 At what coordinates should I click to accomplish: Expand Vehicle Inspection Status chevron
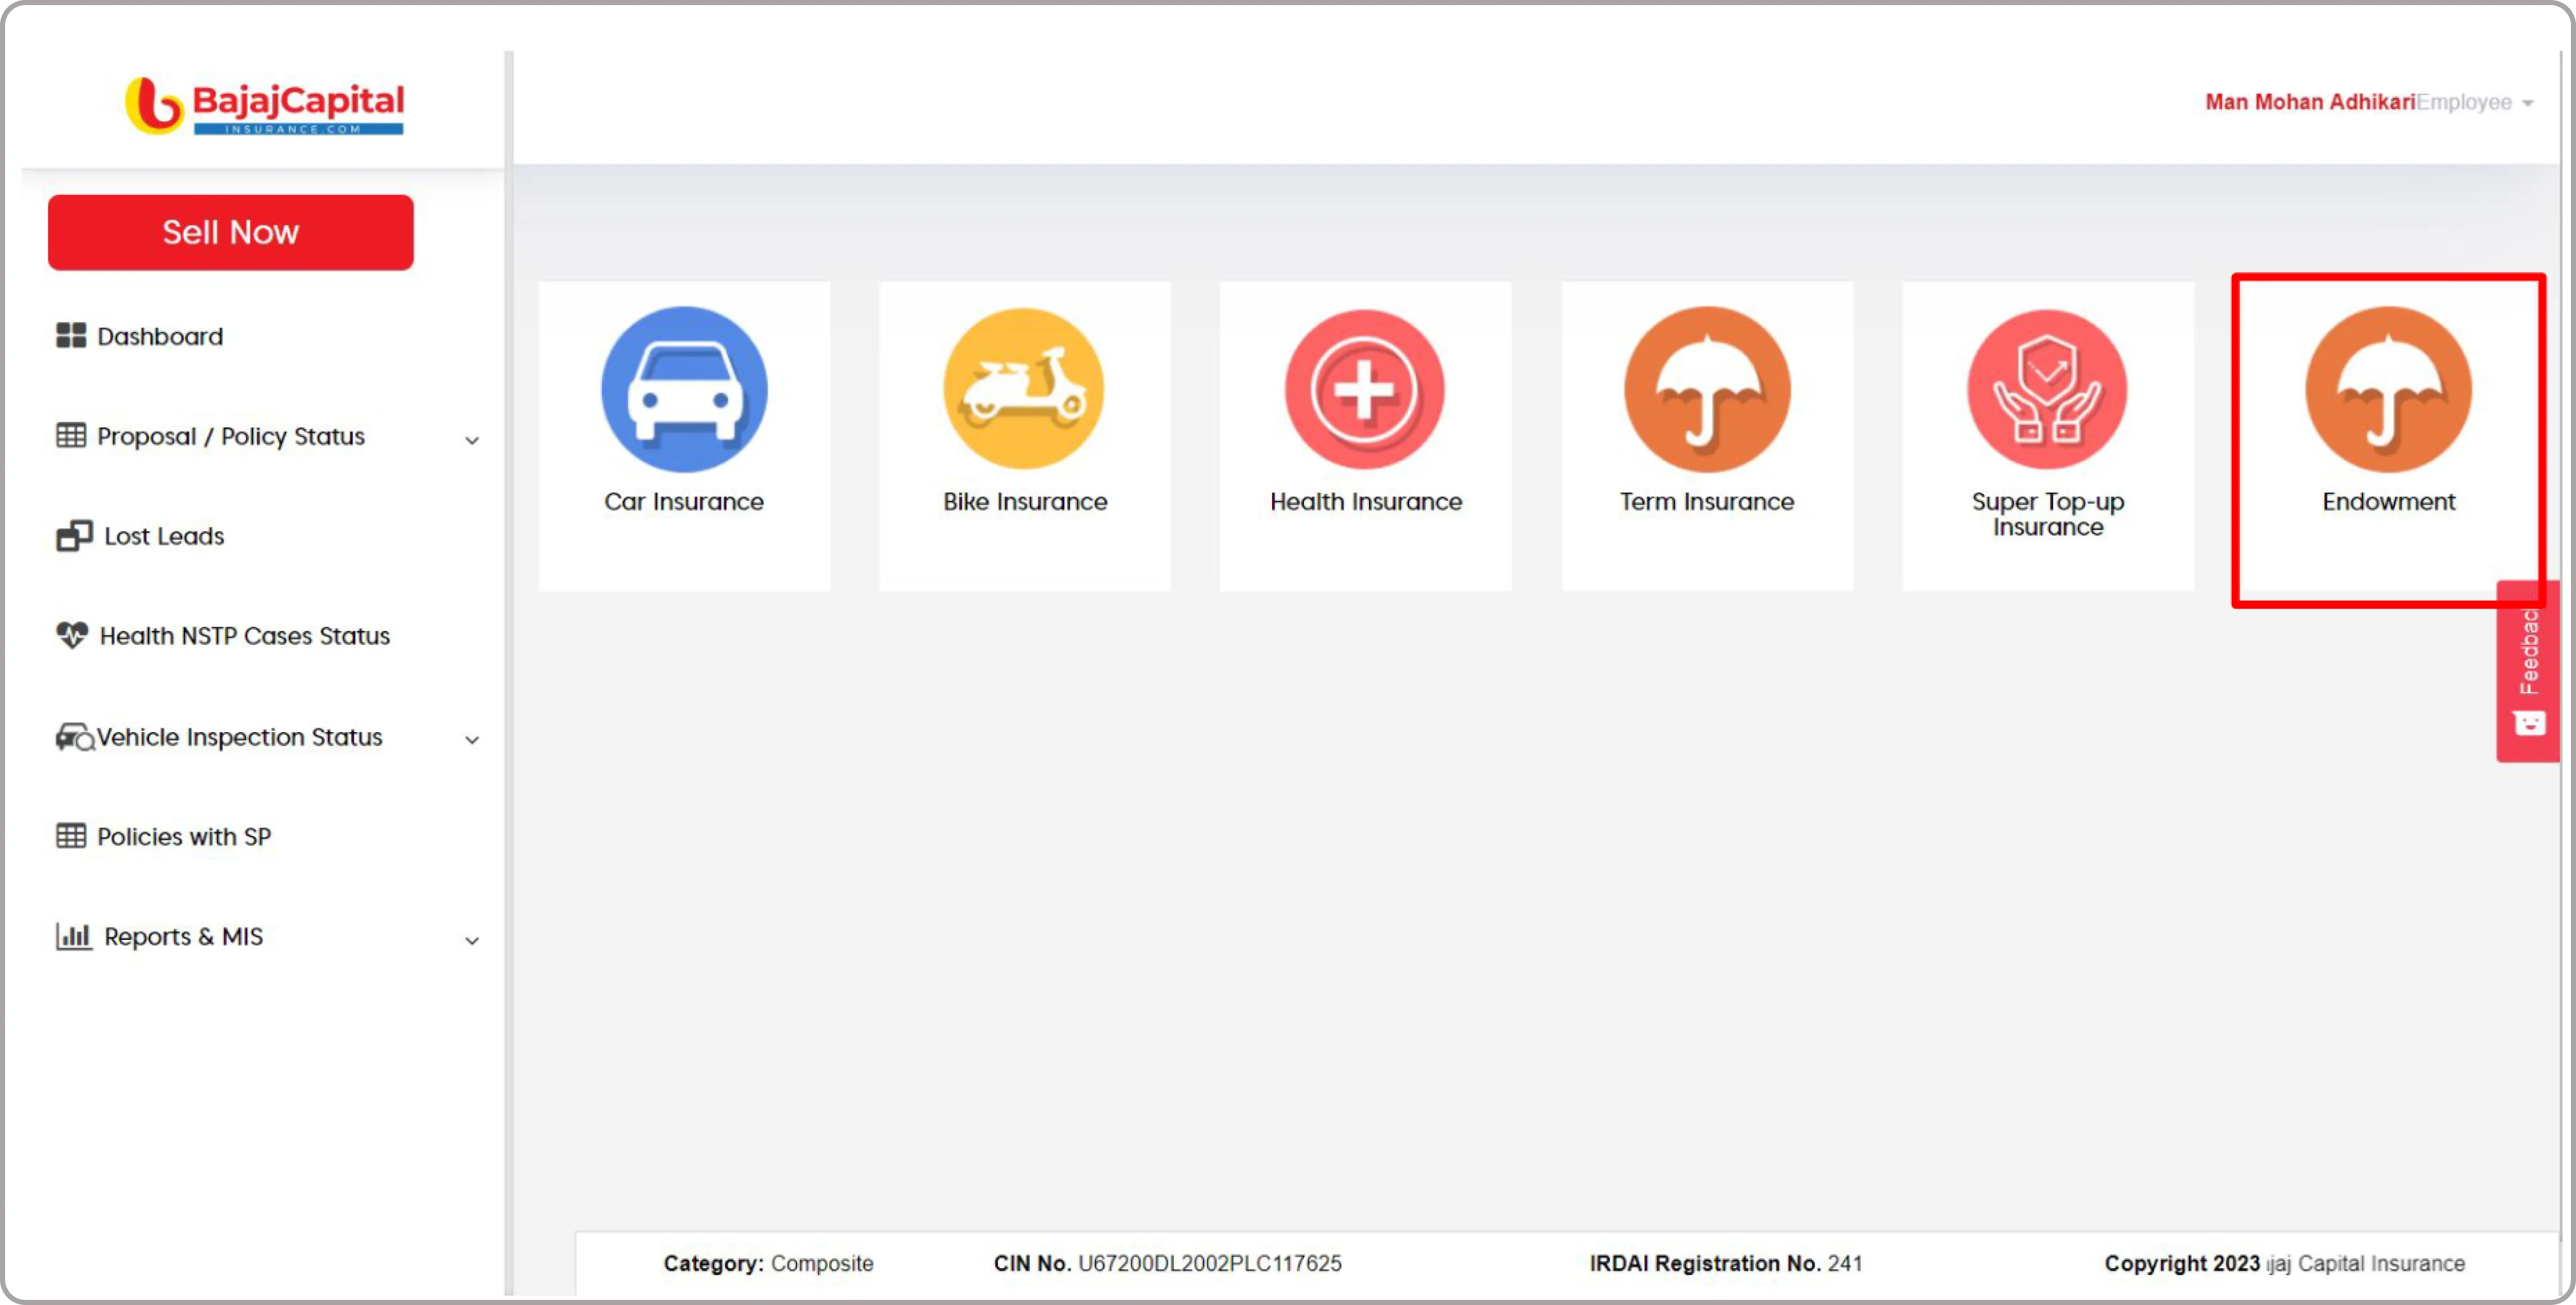(472, 739)
